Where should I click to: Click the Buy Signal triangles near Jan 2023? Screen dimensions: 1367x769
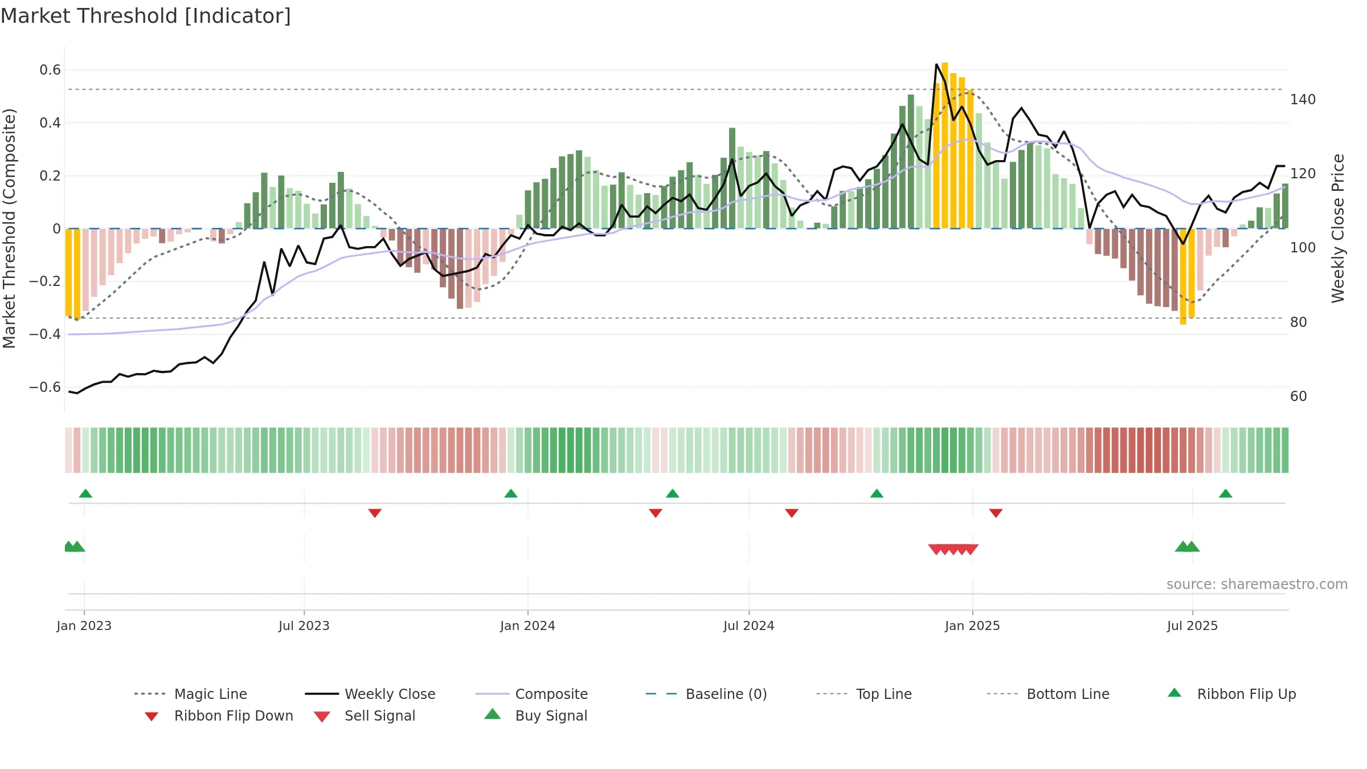pos(75,546)
